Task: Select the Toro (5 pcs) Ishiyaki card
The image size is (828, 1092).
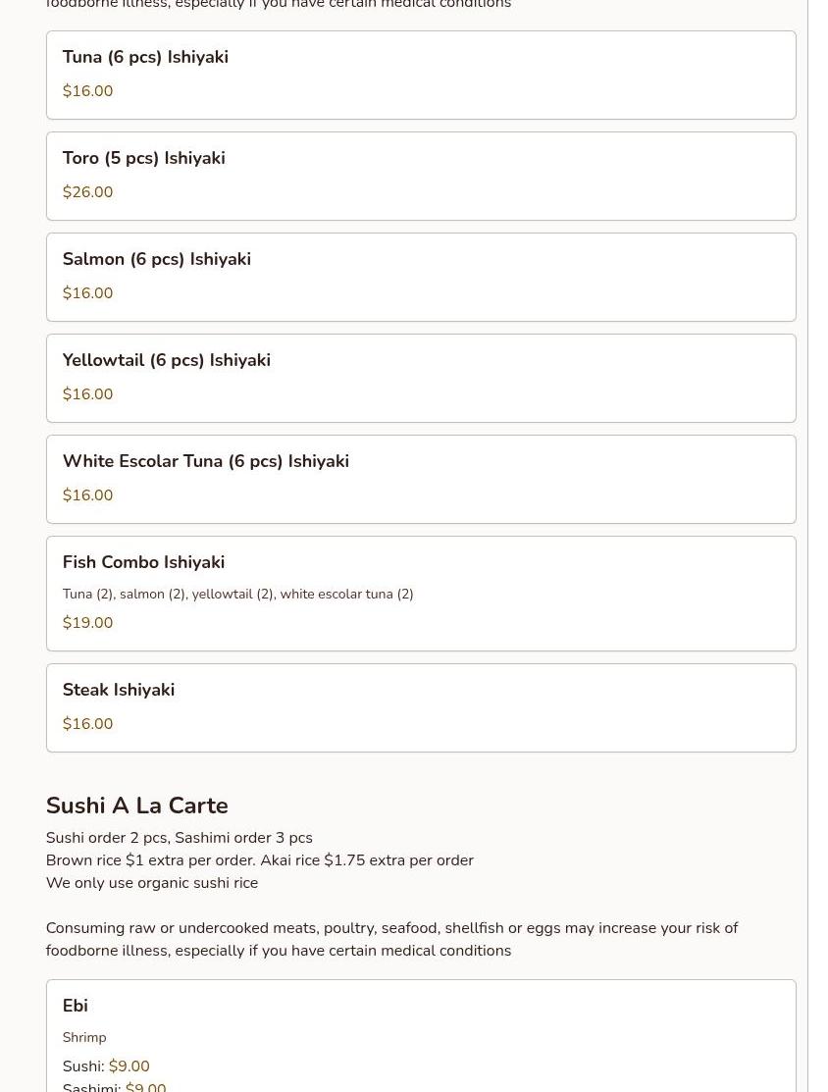Action: click(x=143, y=159)
